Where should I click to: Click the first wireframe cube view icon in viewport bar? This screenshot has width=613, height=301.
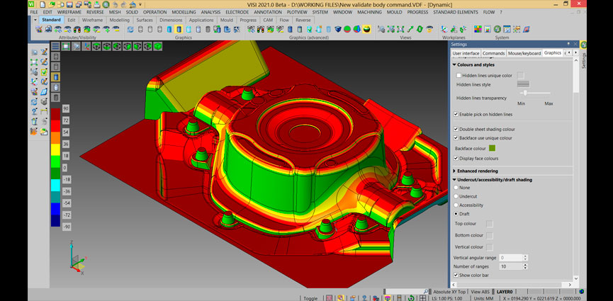pyautogui.click(x=96, y=47)
